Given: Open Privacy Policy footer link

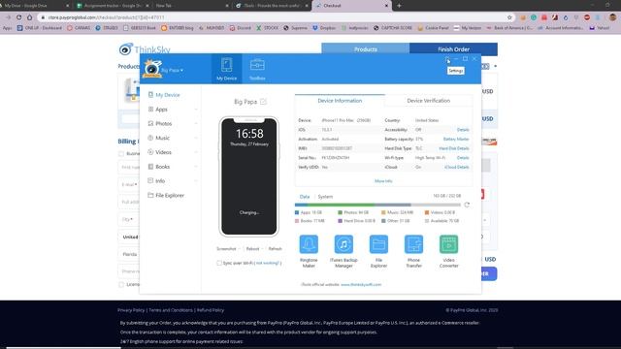Looking at the screenshot, I should [131, 310].
